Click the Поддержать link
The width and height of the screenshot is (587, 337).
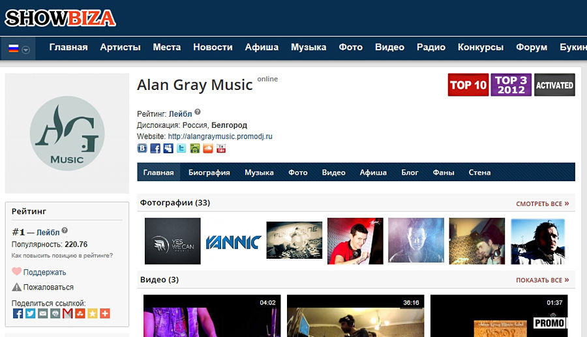pos(44,272)
